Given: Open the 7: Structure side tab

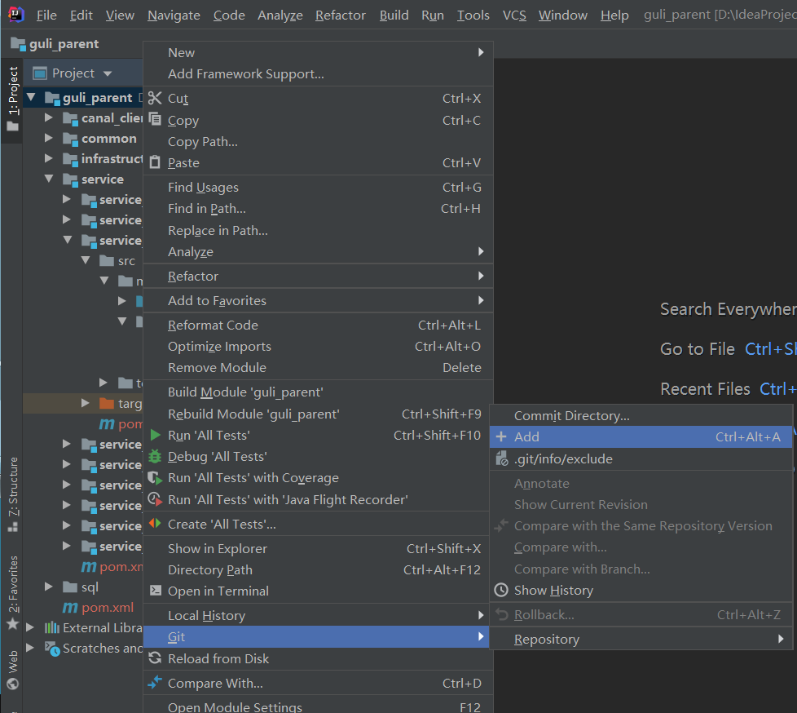Looking at the screenshot, I should pyautogui.click(x=13, y=494).
